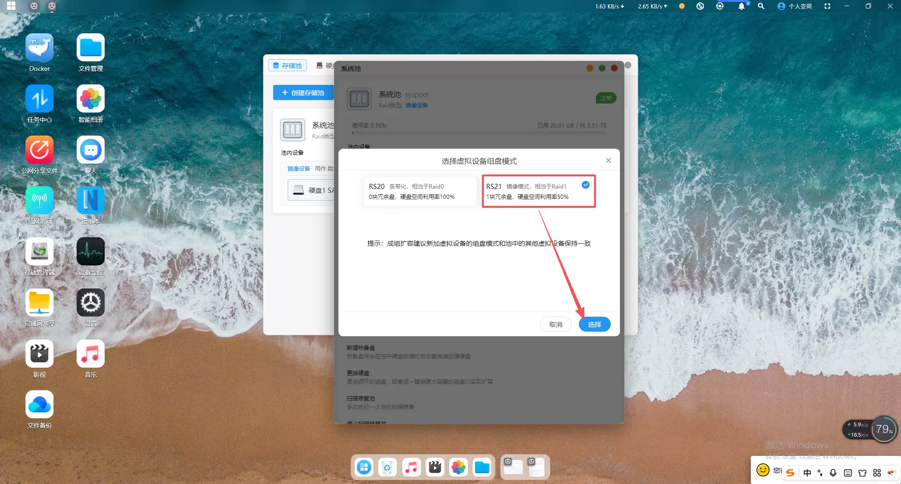Open the 设备监控 device monitor icon

click(91, 252)
